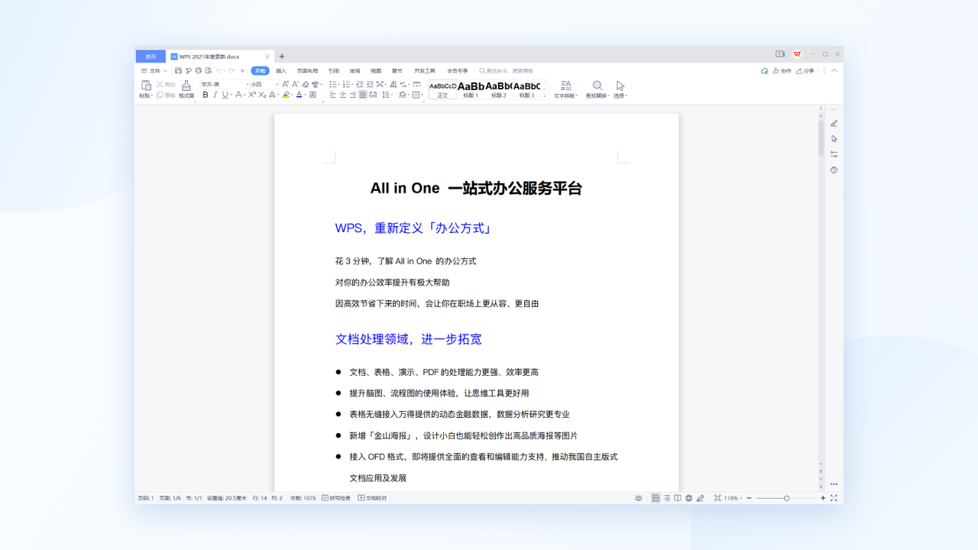
Task: Toggle Italic formatting
Action: tap(215, 95)
